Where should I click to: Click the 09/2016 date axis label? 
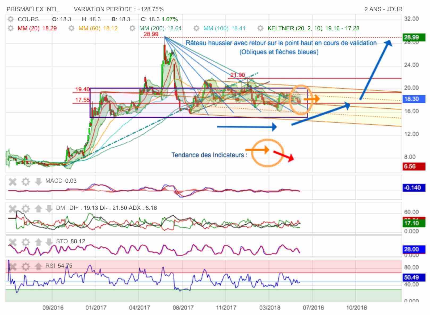point(53,308)
